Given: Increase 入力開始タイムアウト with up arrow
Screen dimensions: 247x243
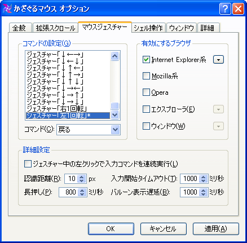Looking at the screenshot, I should click(x=203, y=176).
